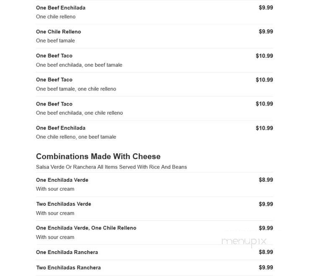Click the menupix watermark logo
Viewport: 319px width, 276px height.
click(x=244, y=242)
